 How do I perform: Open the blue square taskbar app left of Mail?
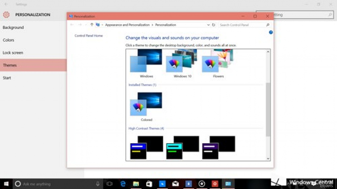(x=162, y=184)
